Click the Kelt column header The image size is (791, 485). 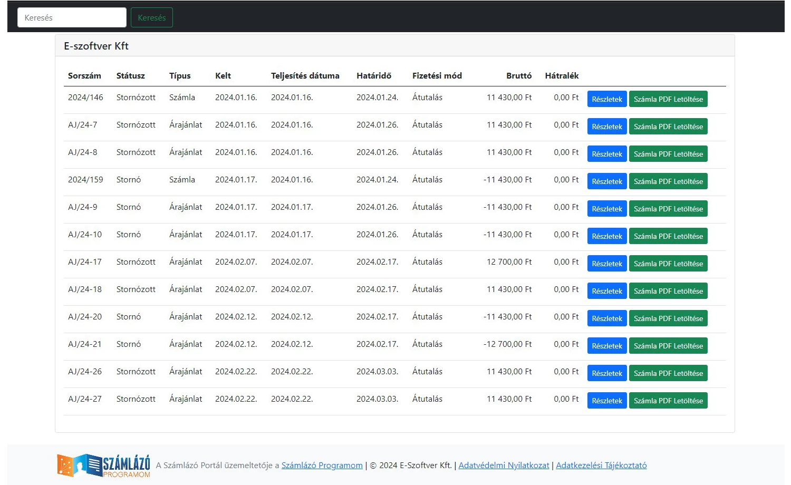pos(223,76)
